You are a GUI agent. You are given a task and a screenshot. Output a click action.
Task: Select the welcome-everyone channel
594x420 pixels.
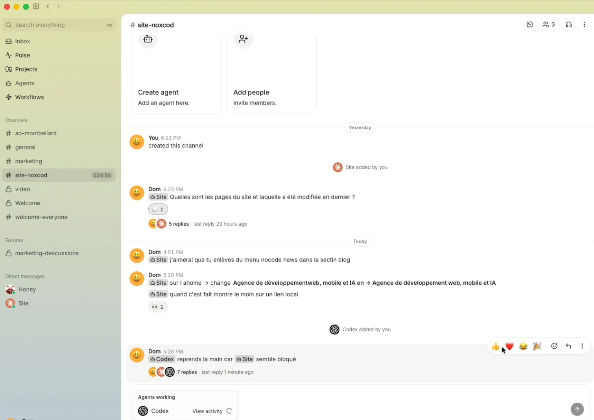point(59,217)
